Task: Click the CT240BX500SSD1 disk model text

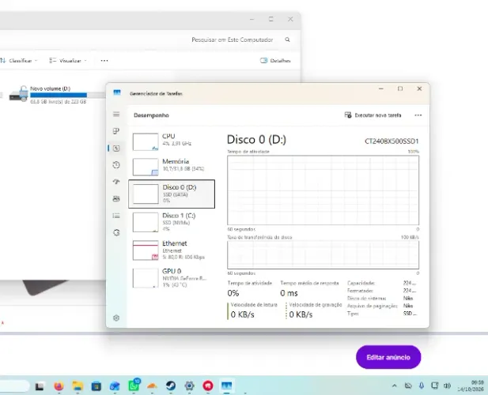Action: (x=392, y=141)
